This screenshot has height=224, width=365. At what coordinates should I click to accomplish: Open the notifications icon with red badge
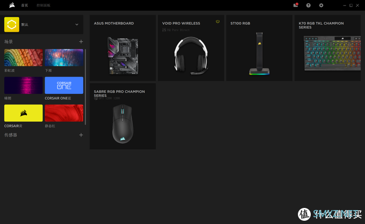tap(296, 5)
